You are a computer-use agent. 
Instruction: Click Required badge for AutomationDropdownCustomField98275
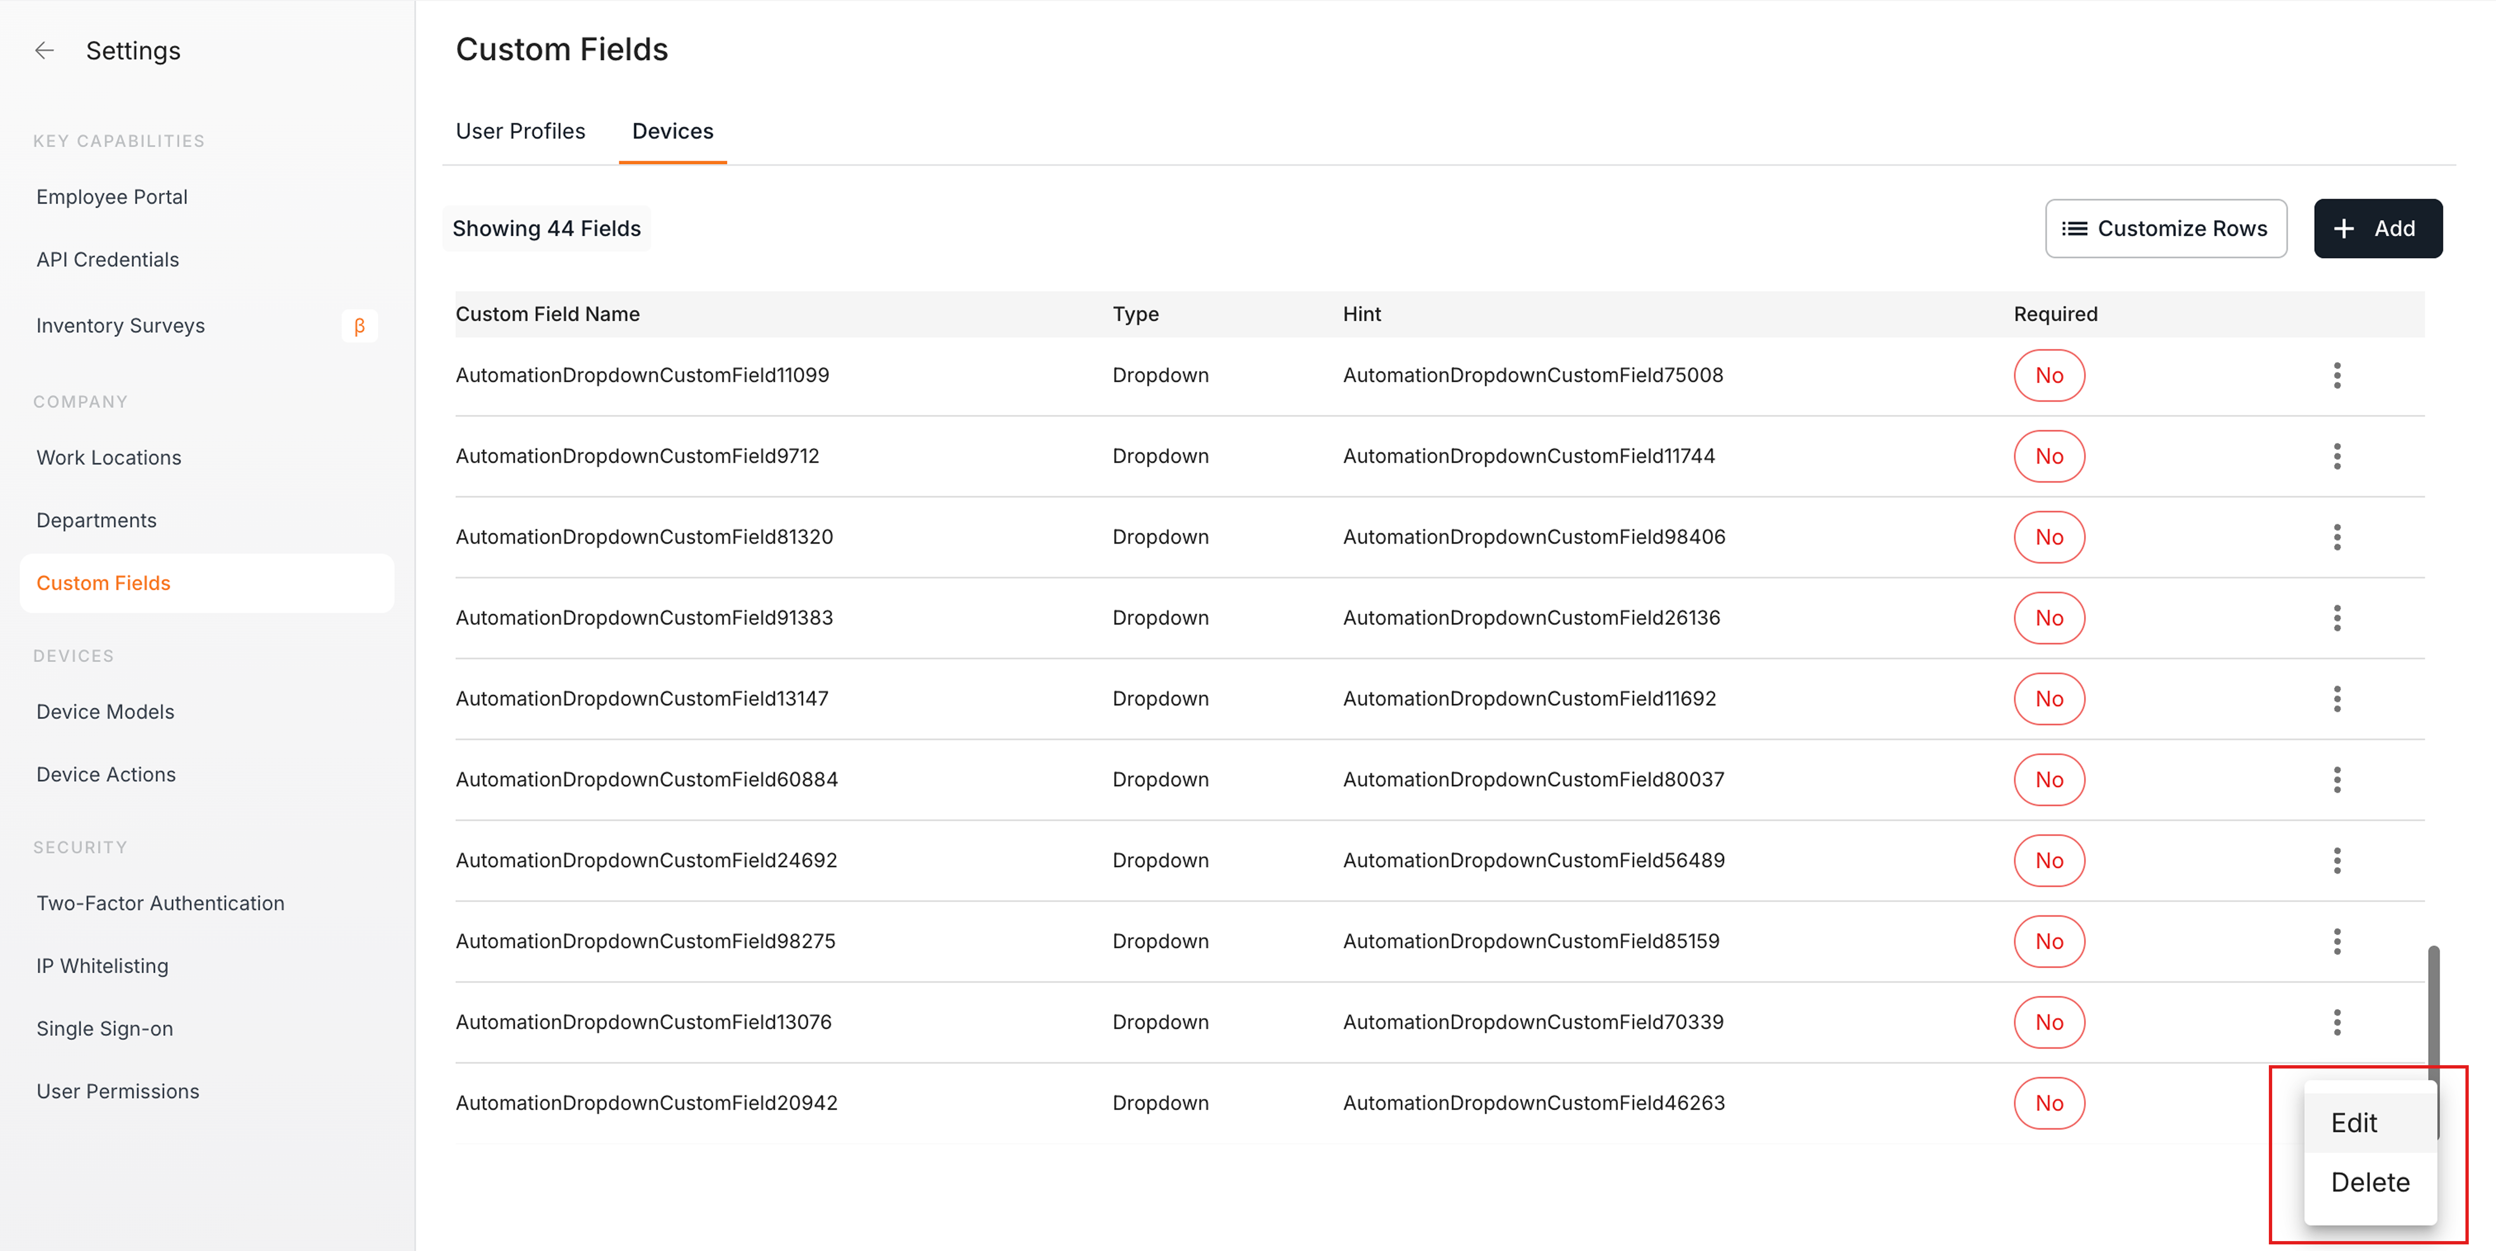click(x=2048, y=941)
